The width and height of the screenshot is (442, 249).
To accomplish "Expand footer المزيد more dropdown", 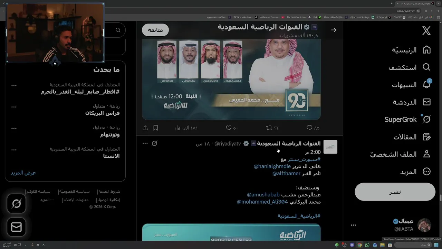I will click(47, 200).
